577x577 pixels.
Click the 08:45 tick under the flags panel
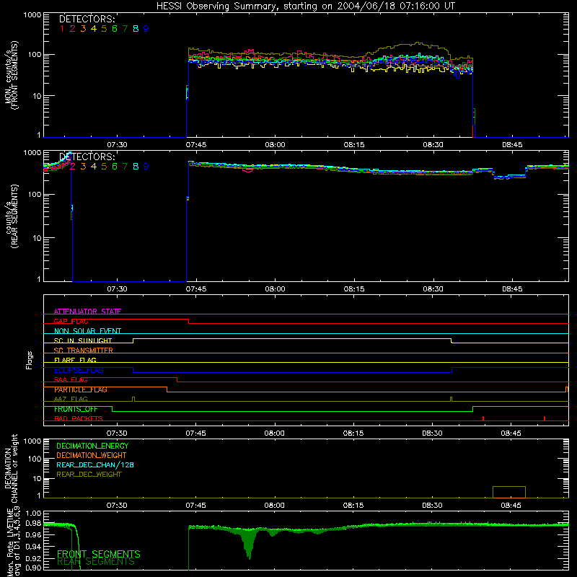[x=511, y=433]
